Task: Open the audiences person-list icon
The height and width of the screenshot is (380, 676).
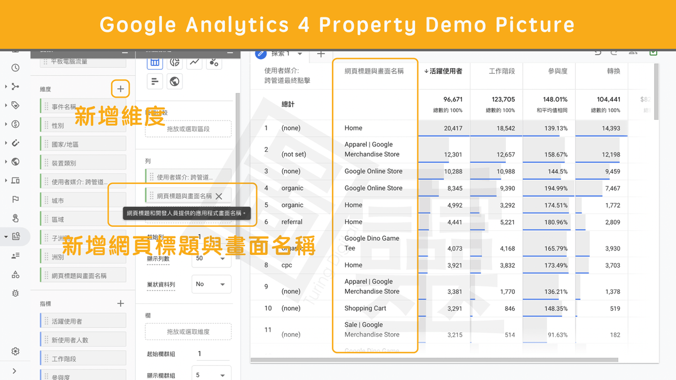Action: tap(15, 256)
